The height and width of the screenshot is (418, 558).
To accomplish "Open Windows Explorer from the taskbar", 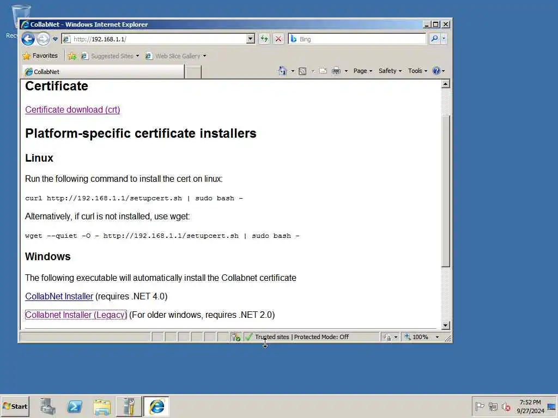I will coord(102,406).
